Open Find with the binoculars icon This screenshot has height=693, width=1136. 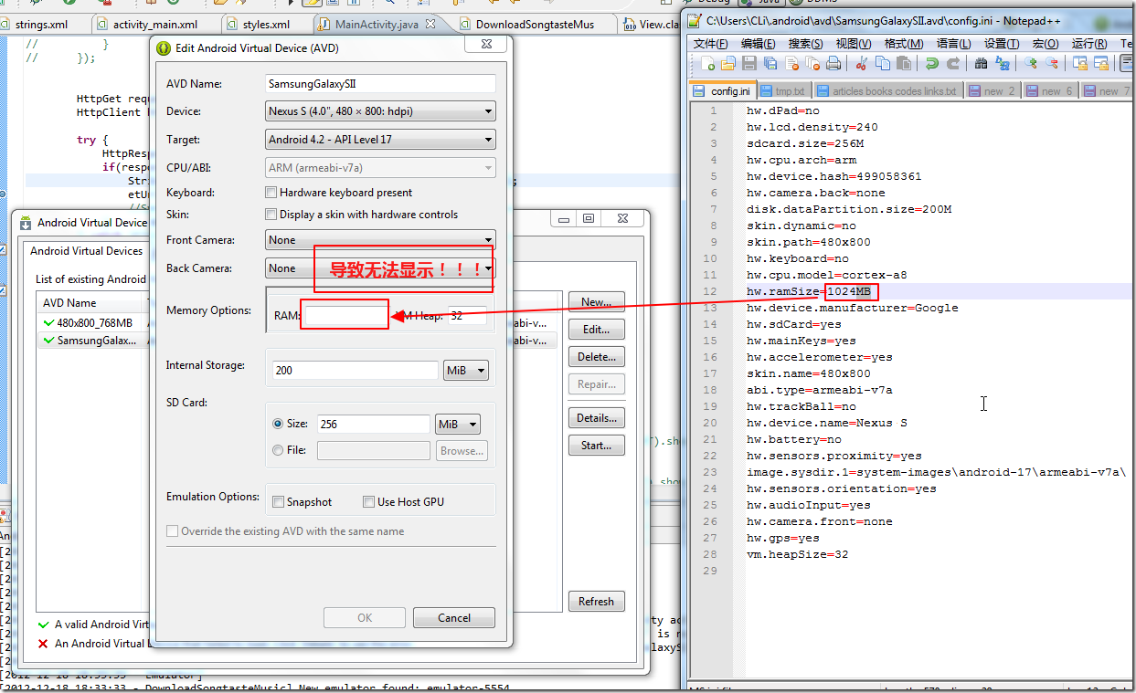[x=981, y=63]
